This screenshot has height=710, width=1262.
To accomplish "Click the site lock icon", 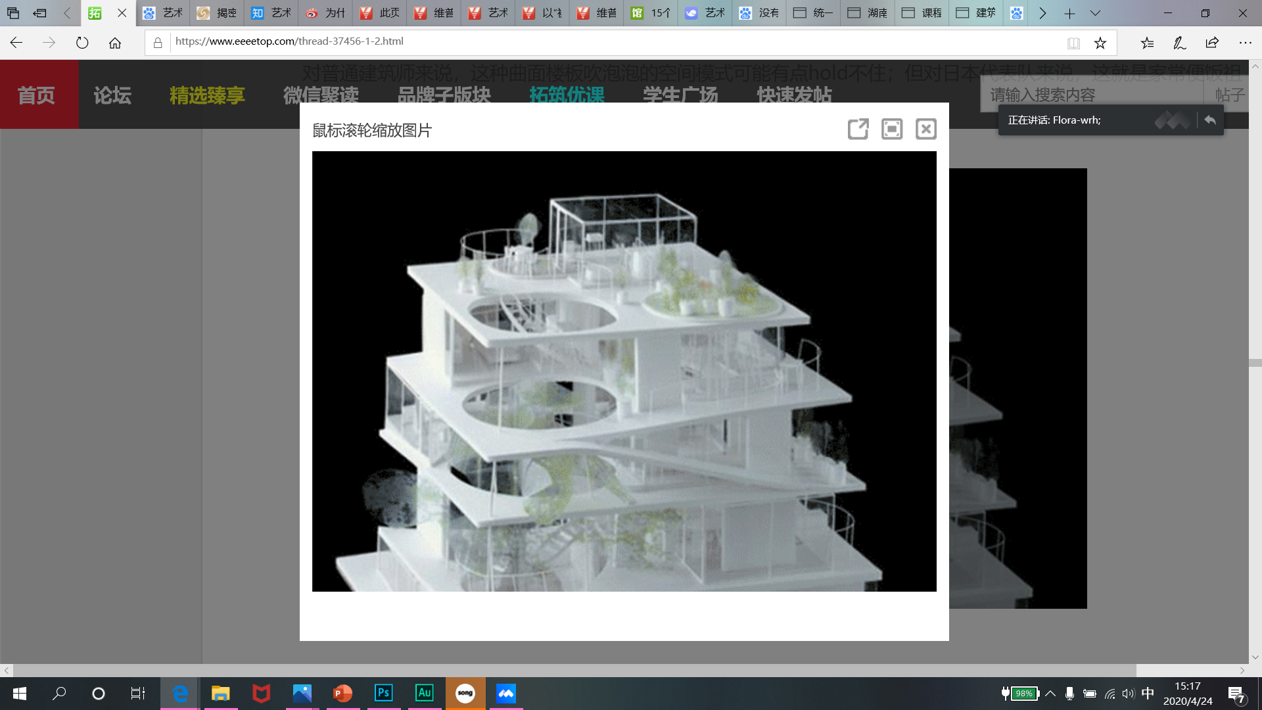I will [x=158, y=43].
